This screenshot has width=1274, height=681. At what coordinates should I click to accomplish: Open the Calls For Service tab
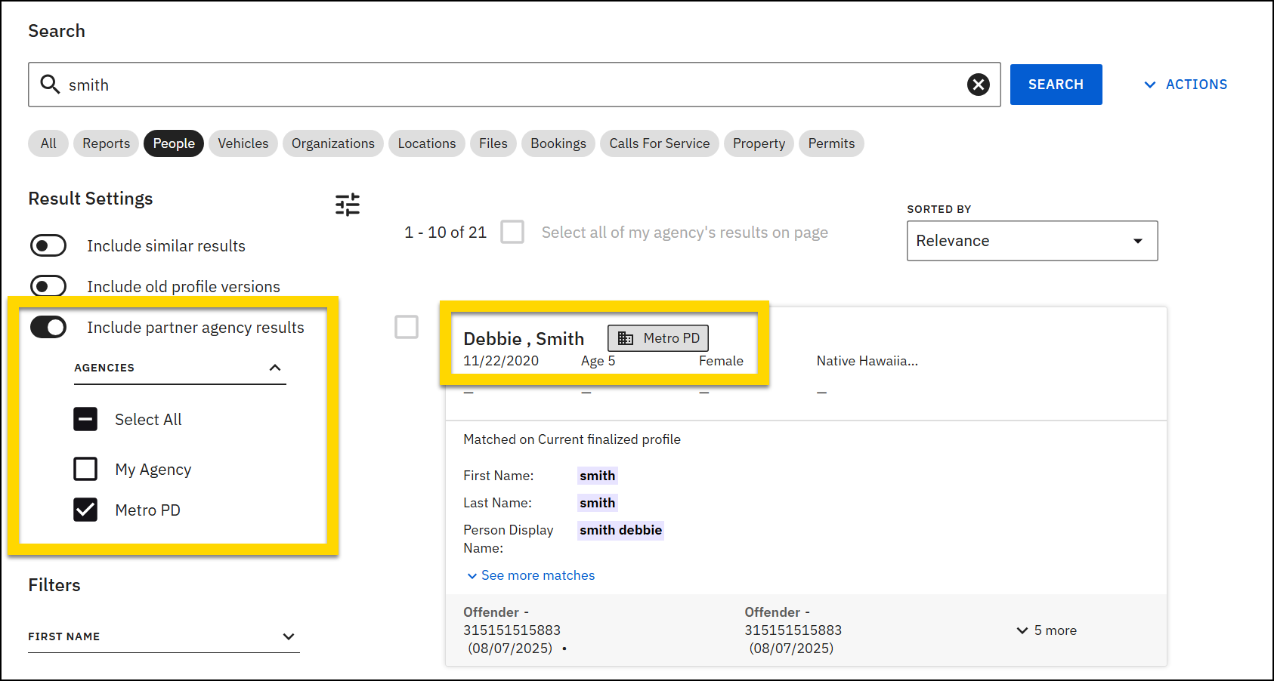click(x=660, y=143)
